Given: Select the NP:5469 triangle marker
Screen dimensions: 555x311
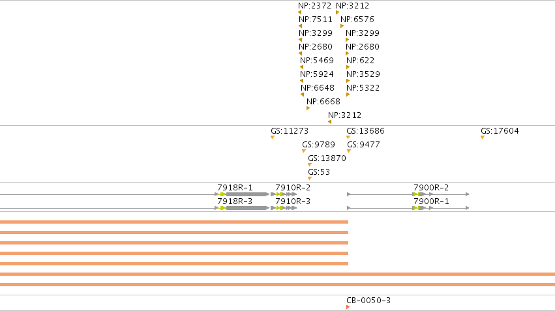Looking at the screenshot, I should pyautogui.click(x=301, y=67).
